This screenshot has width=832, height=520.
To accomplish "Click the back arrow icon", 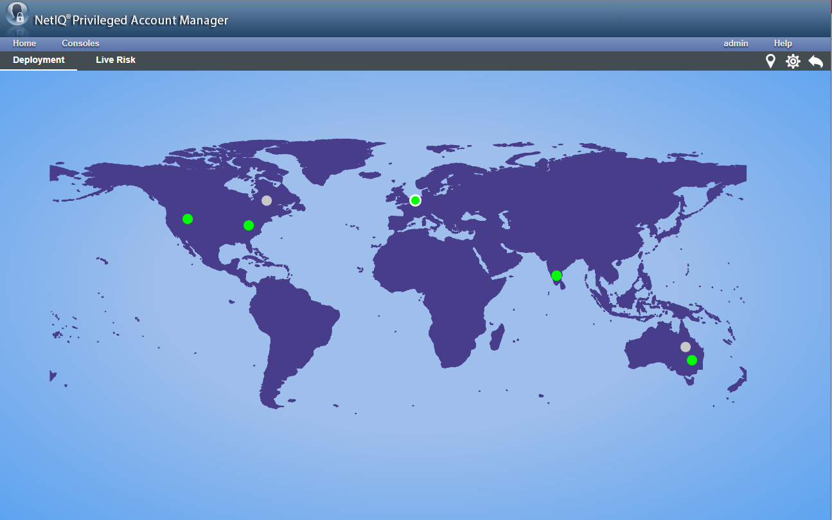I will (815, 62).
